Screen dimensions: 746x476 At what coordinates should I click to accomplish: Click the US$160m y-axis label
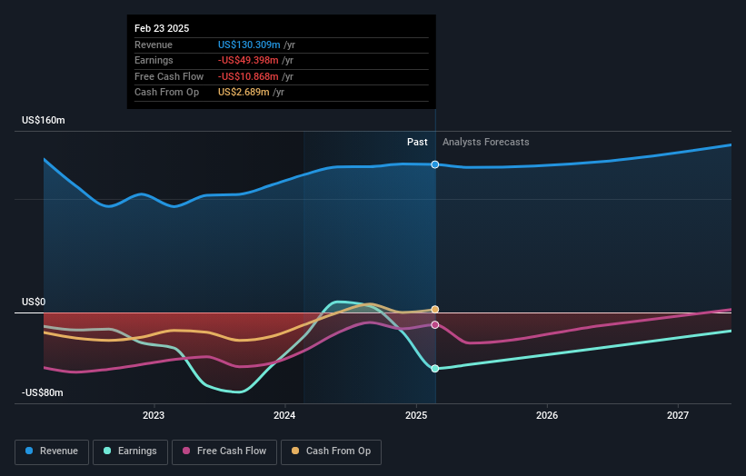click(x=44, y=120)
